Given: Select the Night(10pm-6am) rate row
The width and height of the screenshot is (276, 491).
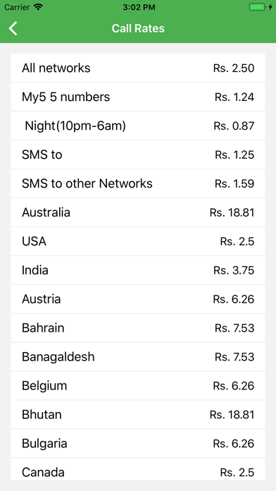Looking at the screenshot, I should [138, 126].
